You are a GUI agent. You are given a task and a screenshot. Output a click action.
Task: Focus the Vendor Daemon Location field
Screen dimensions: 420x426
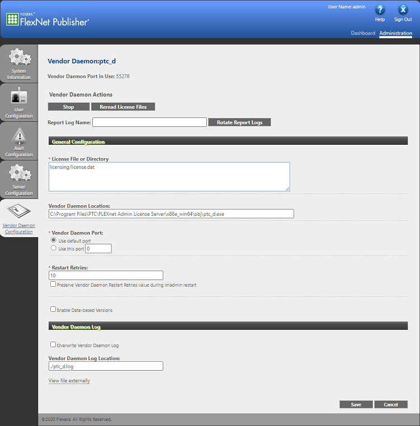click(171, 214)
